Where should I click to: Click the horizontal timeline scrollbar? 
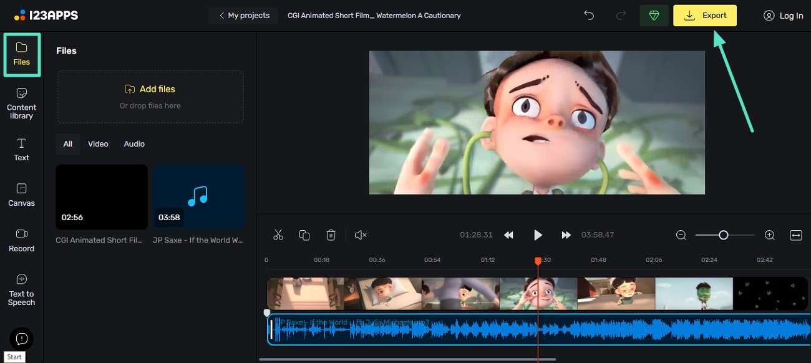[407, 359]
